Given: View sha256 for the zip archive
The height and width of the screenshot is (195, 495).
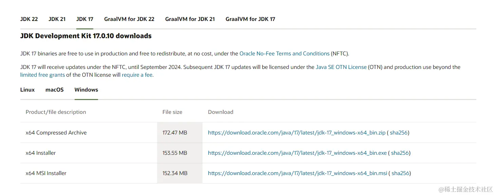Looking at the screenshot, I should [399, 132].
